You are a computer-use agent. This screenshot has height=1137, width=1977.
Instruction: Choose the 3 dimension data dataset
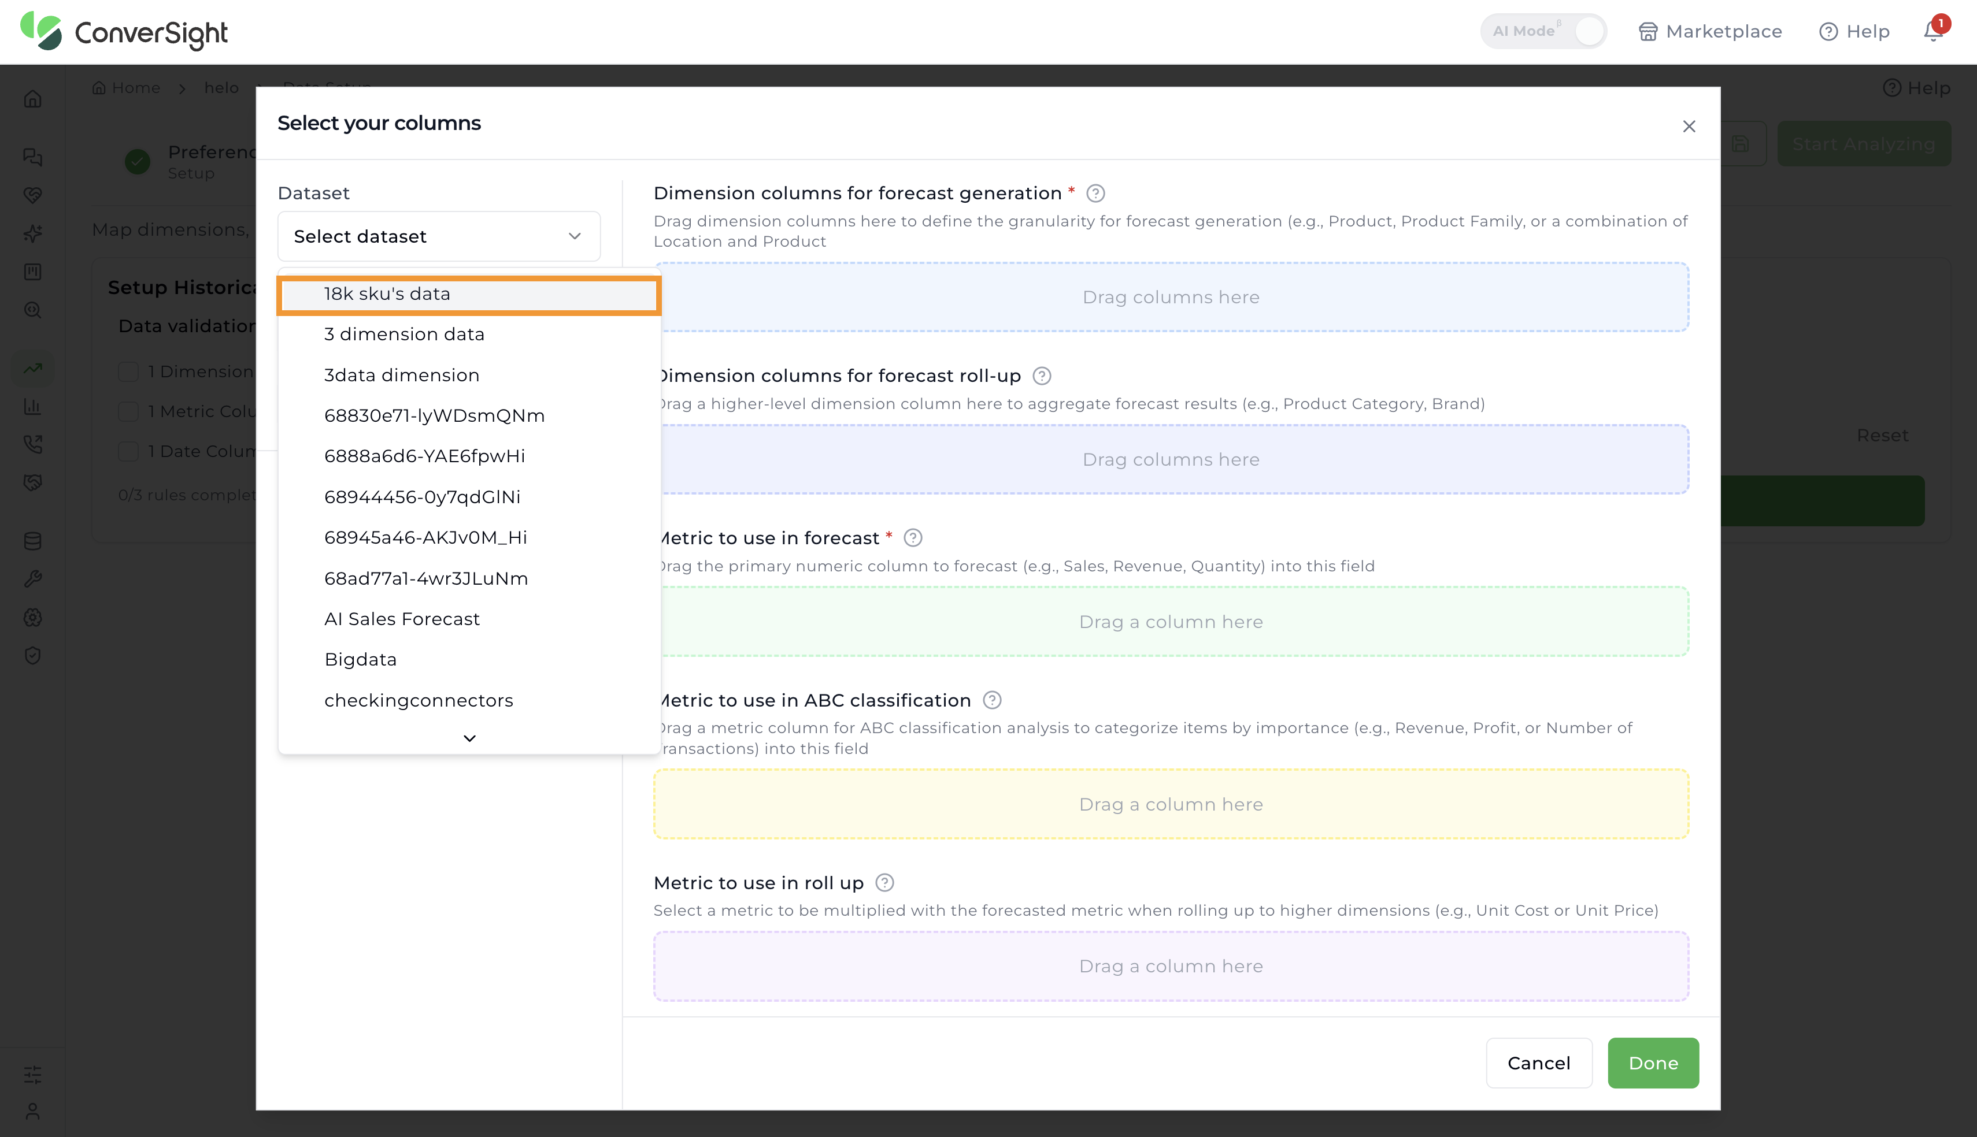pyautogui.click(x=469, y=335)
